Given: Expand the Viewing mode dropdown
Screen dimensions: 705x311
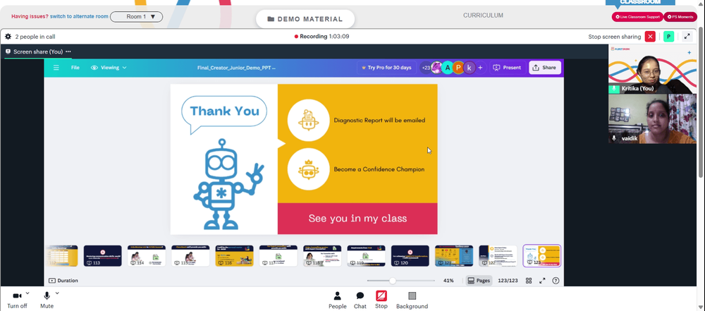Looking at the screenshot, I should coord(109,68).
